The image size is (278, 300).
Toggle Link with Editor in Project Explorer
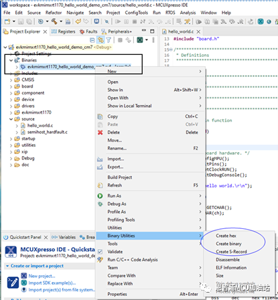click(x=100, y=40)
